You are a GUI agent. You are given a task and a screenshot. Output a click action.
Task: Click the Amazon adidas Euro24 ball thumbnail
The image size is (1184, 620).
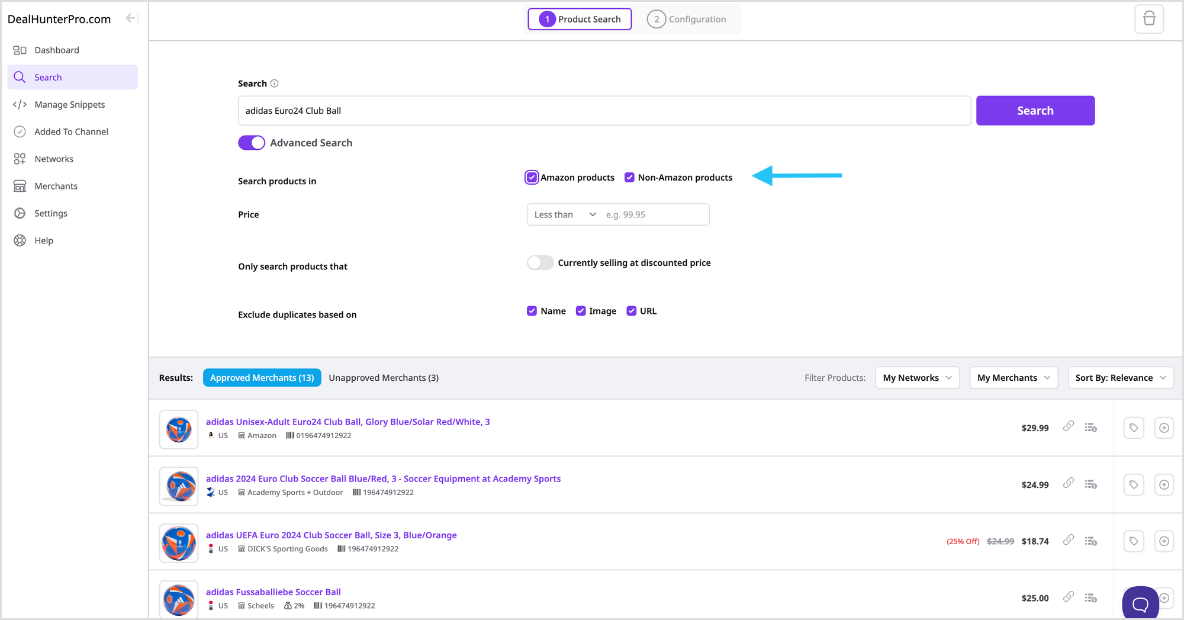[x=179, y=429]
